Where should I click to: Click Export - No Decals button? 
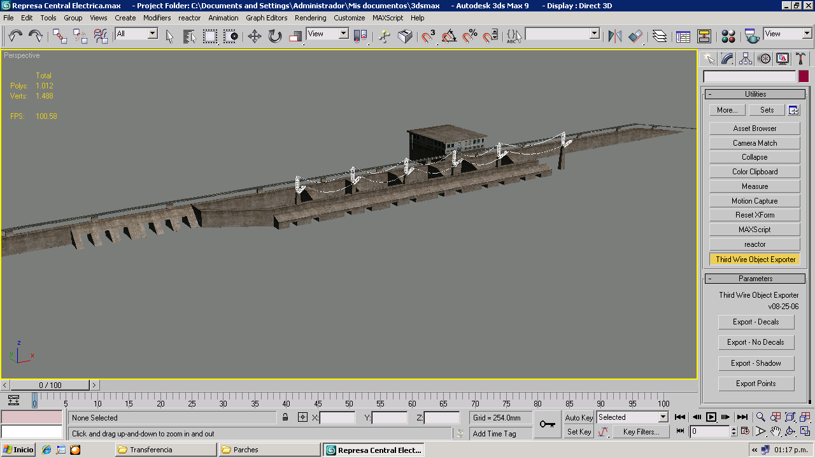click(756, 342)
